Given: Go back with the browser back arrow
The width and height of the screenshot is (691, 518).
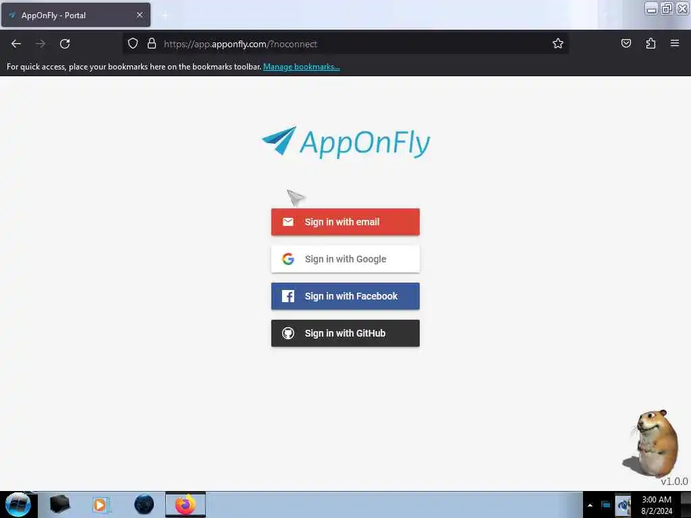Looking at the screenshot, I should point(16,44).
